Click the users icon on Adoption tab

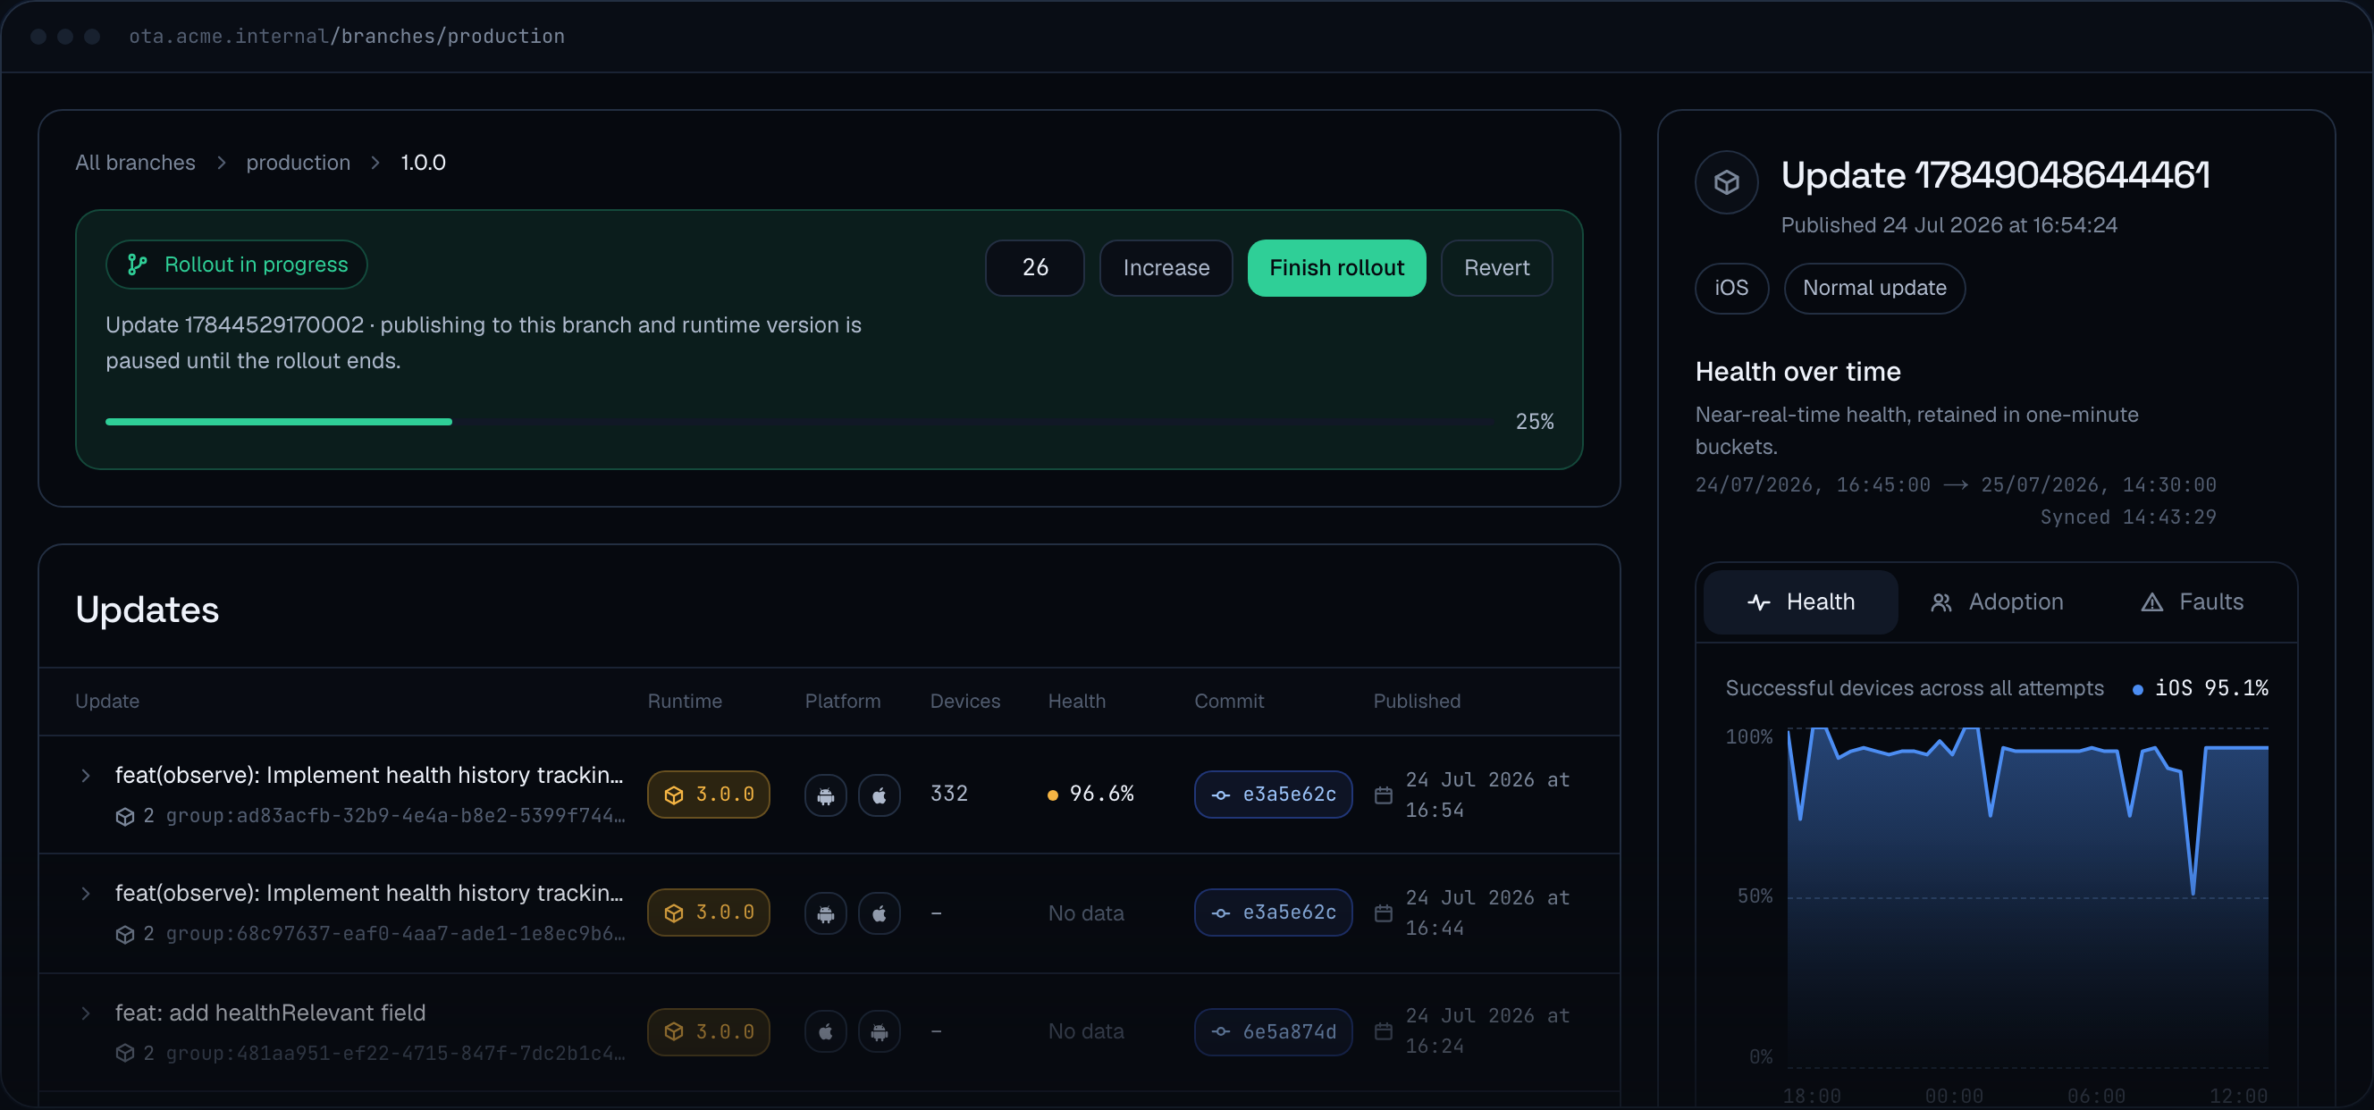click(x=1940, y=602)
